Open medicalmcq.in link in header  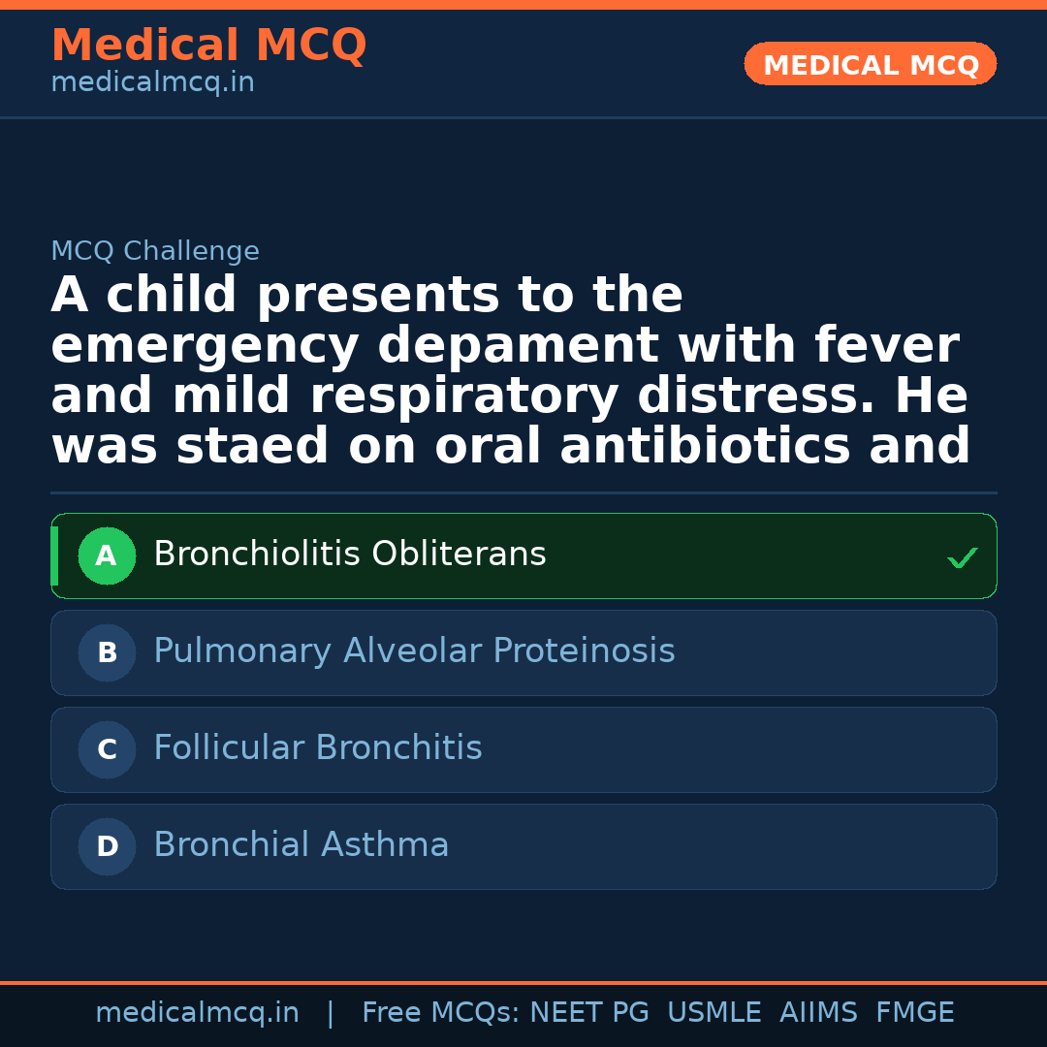[152, 83]
